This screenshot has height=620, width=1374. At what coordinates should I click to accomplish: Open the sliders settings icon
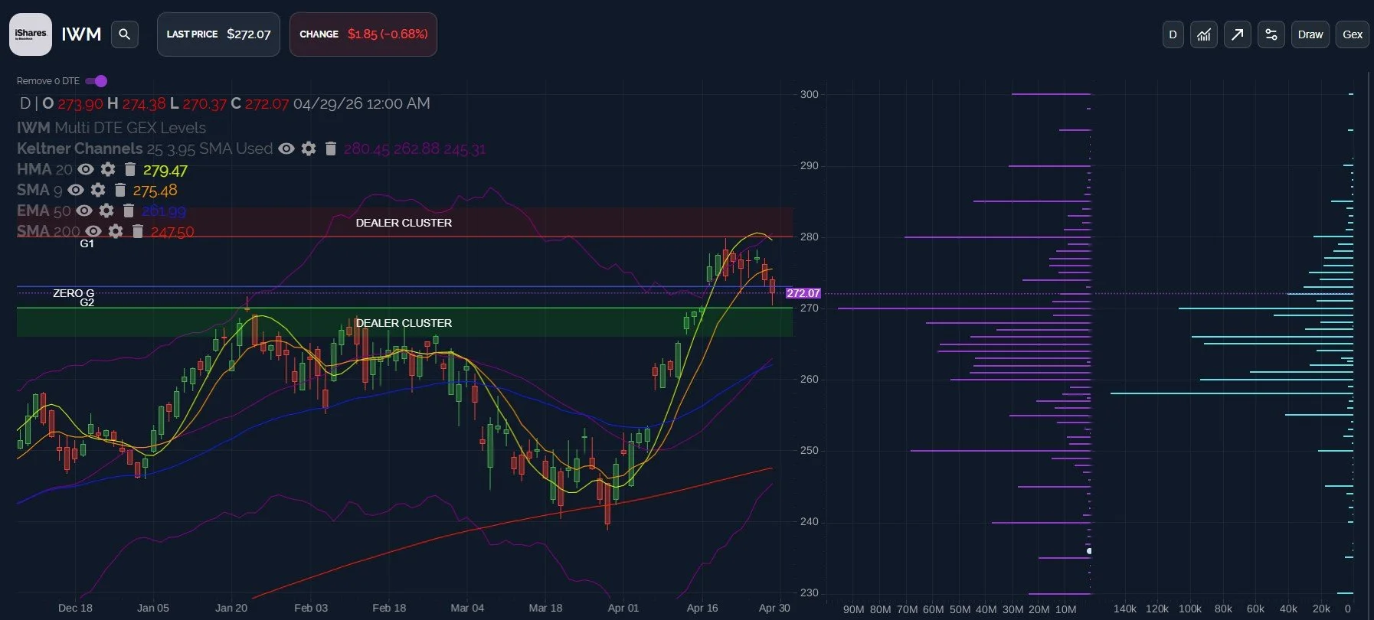pos(1271,34)
